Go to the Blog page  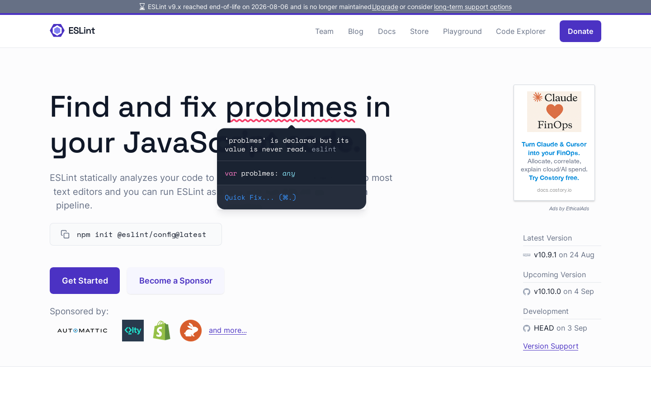(x=356, y=31)
